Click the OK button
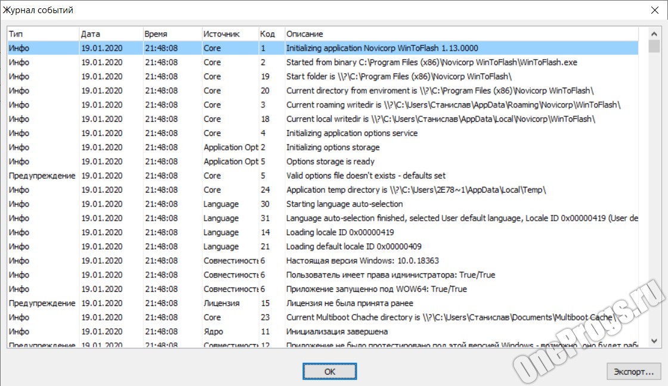The height and width of the screenshot is (386, 668). click(x=330, y=371)
